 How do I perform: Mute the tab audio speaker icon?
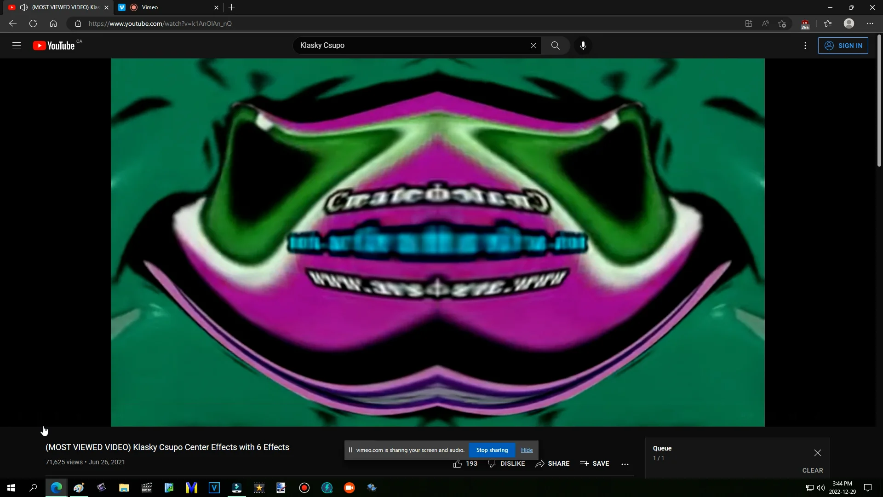23,7
